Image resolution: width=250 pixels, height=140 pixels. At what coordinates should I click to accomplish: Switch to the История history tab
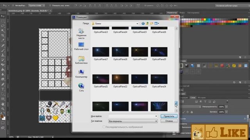pyautogui.click(x=202, y=98)
